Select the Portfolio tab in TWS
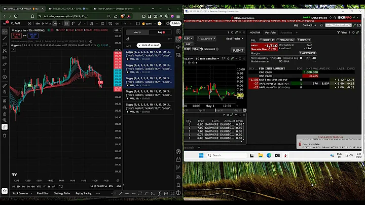 [270, 32]
